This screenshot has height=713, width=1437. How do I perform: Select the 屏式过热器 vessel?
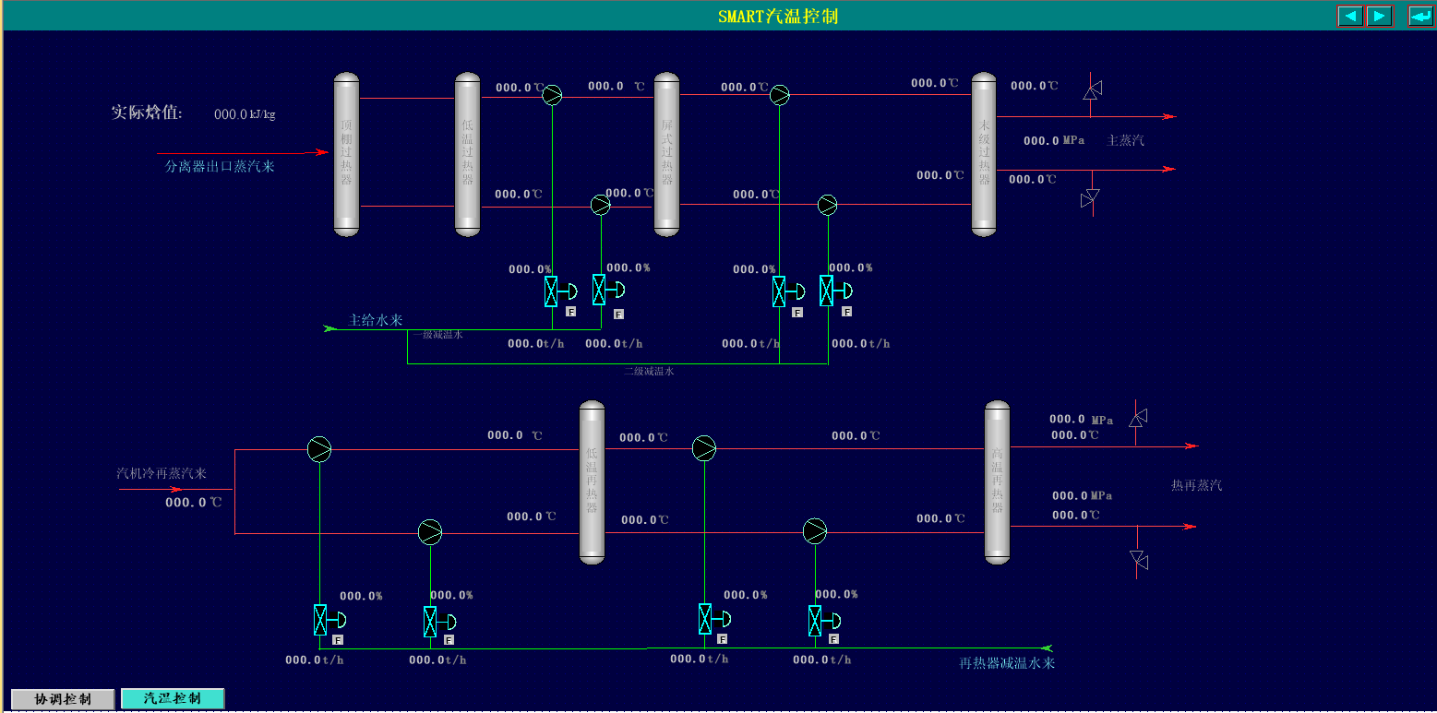(x=666, y=153)
